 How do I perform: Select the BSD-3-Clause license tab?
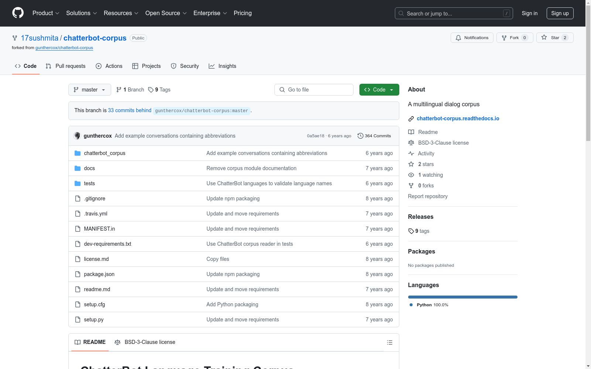(x=145, y=342)
